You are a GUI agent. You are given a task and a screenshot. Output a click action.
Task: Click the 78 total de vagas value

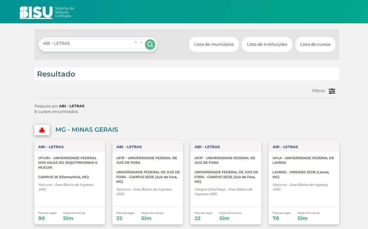(276, 218)
